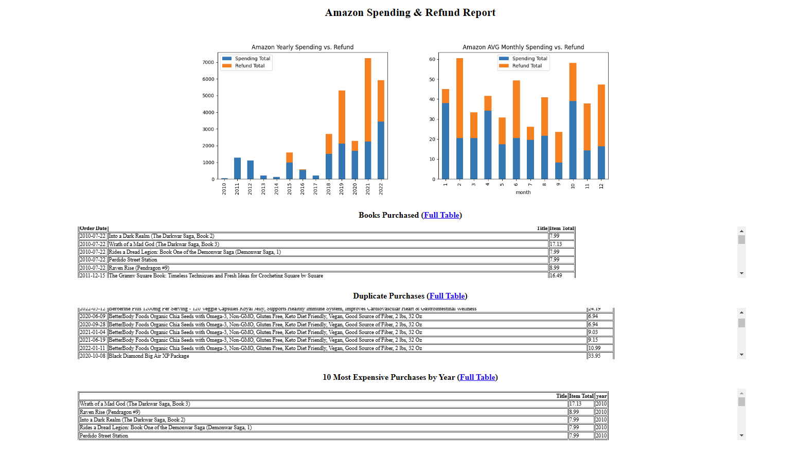799x473 pixels.
Task: Click the 17.13 price in Books table
Action: coord(556,244)
